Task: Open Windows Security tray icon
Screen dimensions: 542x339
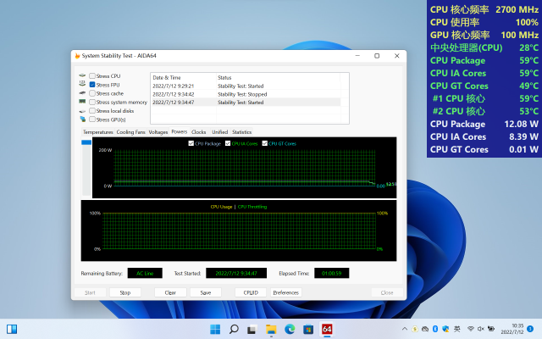Action: [x=445, y=329]
